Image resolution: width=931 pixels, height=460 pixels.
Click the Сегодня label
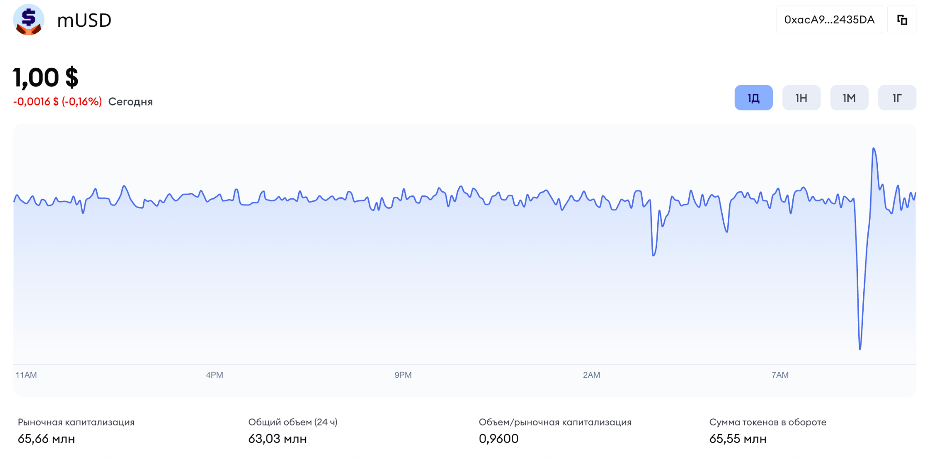click(130, 101)
